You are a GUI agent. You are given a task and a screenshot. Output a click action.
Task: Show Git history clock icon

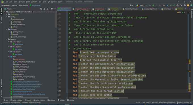(x=177, y=5)
